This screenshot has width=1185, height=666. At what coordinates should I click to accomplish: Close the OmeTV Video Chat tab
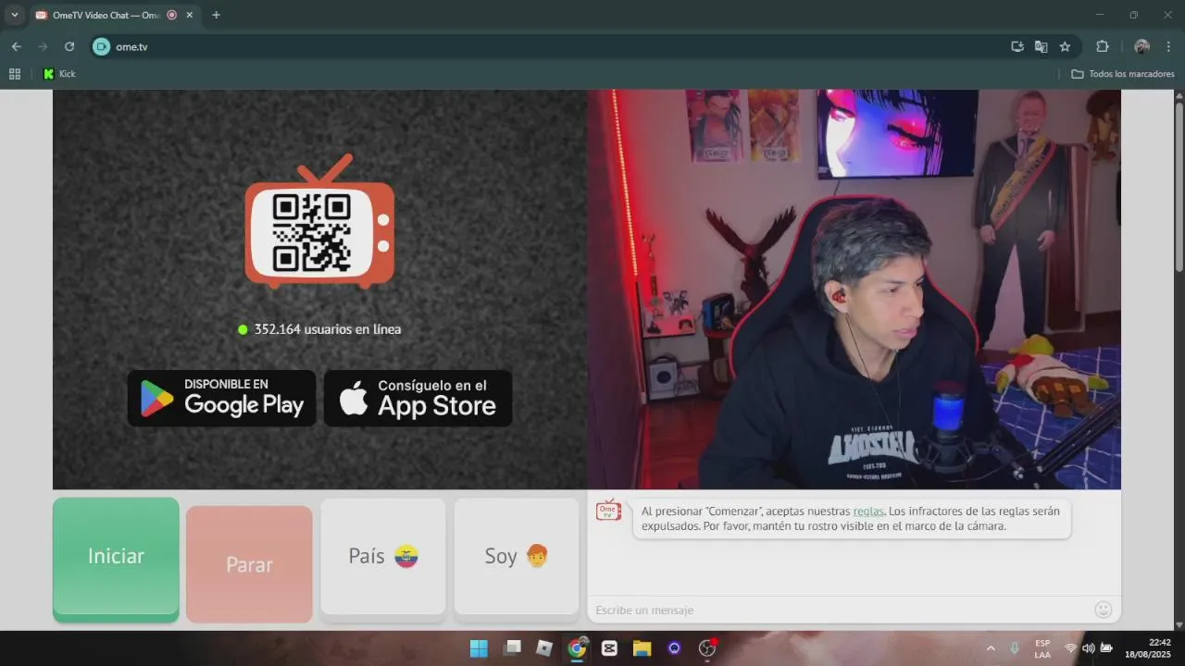point(190,15)
